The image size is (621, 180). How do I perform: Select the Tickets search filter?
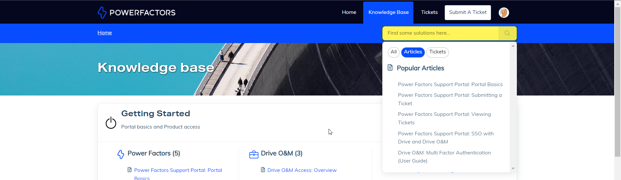[x=438, y=52]
